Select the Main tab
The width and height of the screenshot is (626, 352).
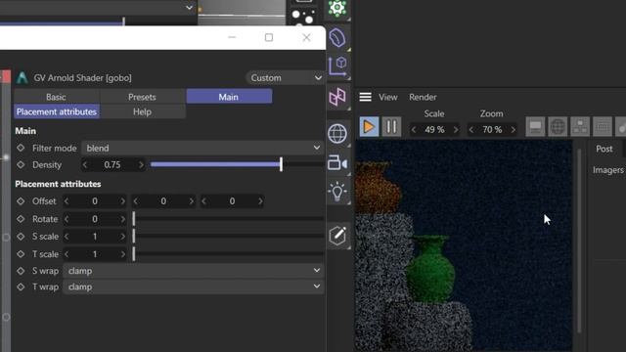pyautogui.click(x=229, y=97)
